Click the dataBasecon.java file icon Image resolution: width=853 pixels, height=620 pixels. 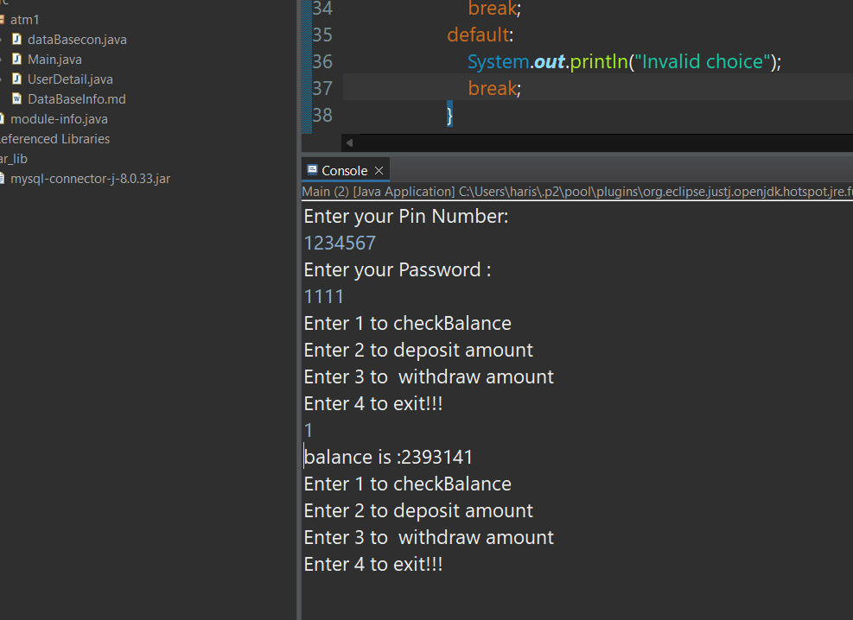16,40
